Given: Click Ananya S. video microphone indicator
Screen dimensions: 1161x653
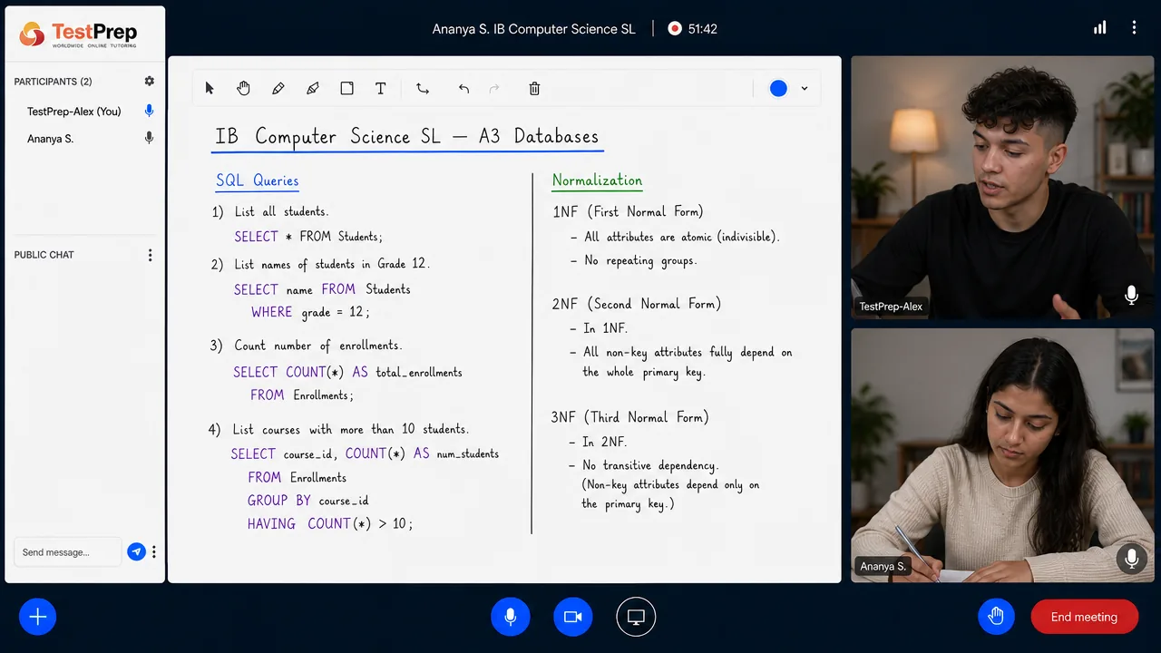Looking at the screenshot, I should point(1131,559).
